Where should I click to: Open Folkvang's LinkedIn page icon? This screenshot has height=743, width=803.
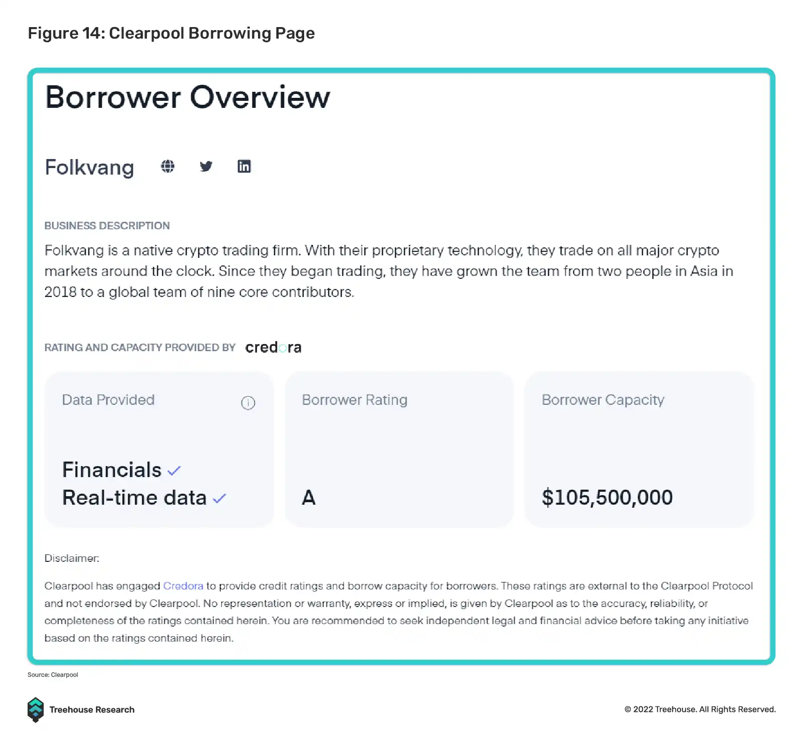[244, 167]
